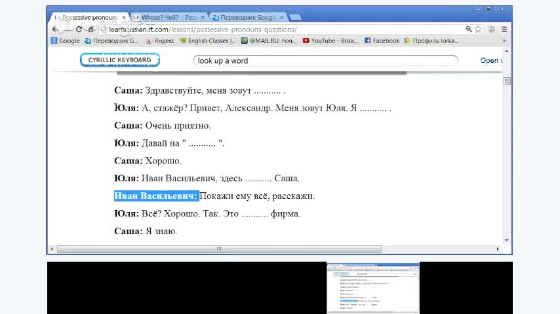Click the line 'Покажи ему всё, расскажи.'
The height and width of the screenshot is (314, 560).
point(257,196)
